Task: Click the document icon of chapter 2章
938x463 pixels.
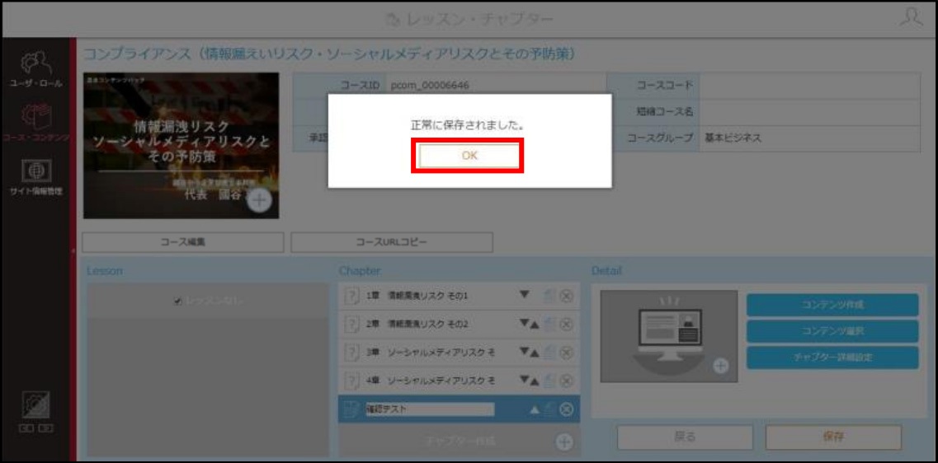Action: pos(351,325)
